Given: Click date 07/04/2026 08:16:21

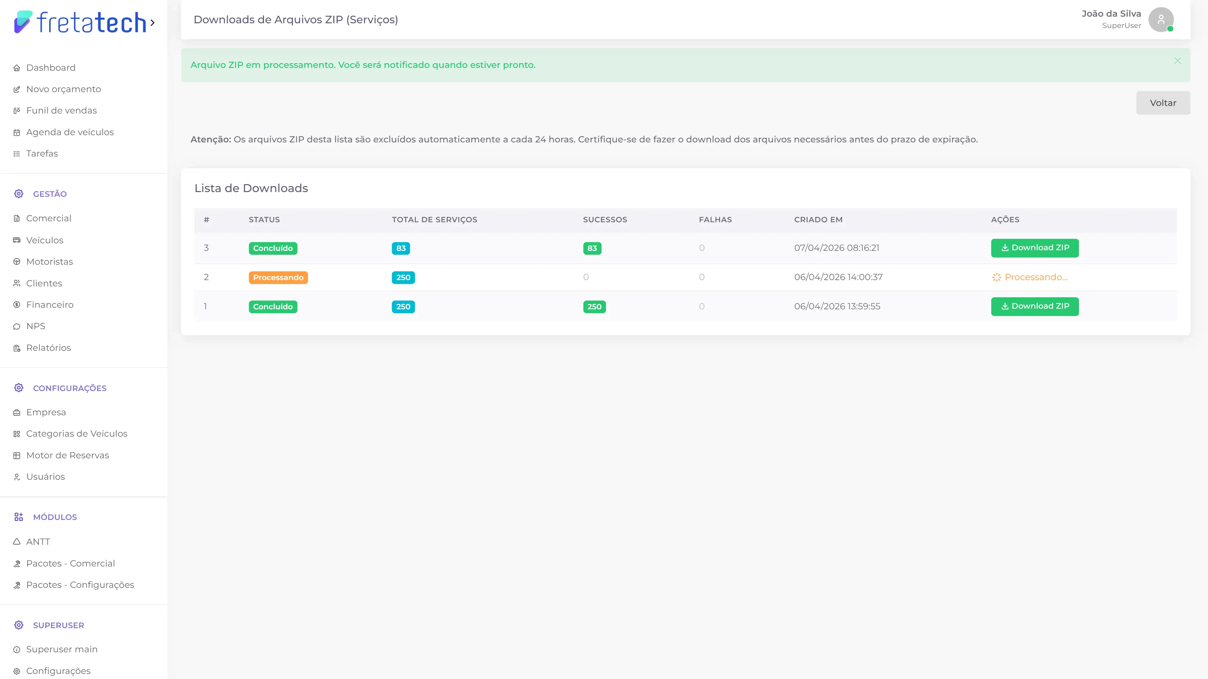Looking at the screenshot, I should (x=836, y=248).
